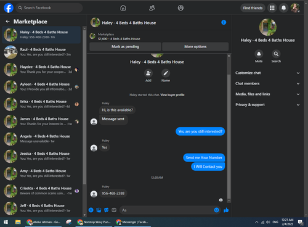The image size is (308, 227).
Task: Click 'Yes, are you still interested?' sent bubble
Action: point(200,131)
